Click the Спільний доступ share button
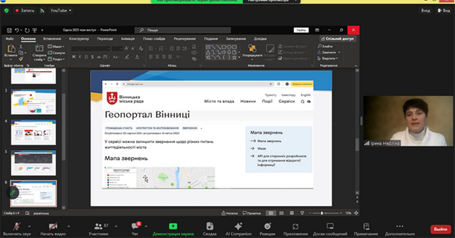This screenshot has width=455, height=238. click(338, 39)
